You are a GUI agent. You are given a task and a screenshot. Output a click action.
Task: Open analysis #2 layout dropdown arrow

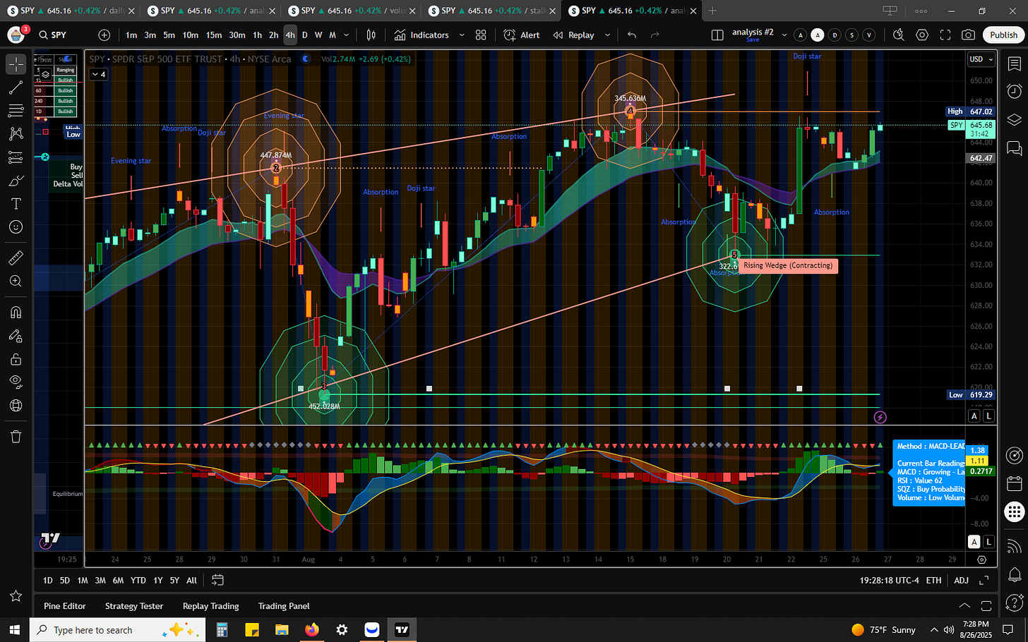(x=784, y=35)
